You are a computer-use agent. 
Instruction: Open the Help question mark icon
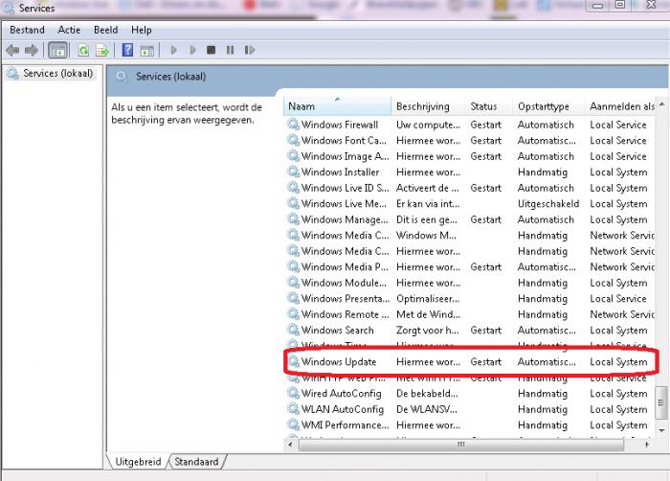pyautogui.click(x=127, y=50)
